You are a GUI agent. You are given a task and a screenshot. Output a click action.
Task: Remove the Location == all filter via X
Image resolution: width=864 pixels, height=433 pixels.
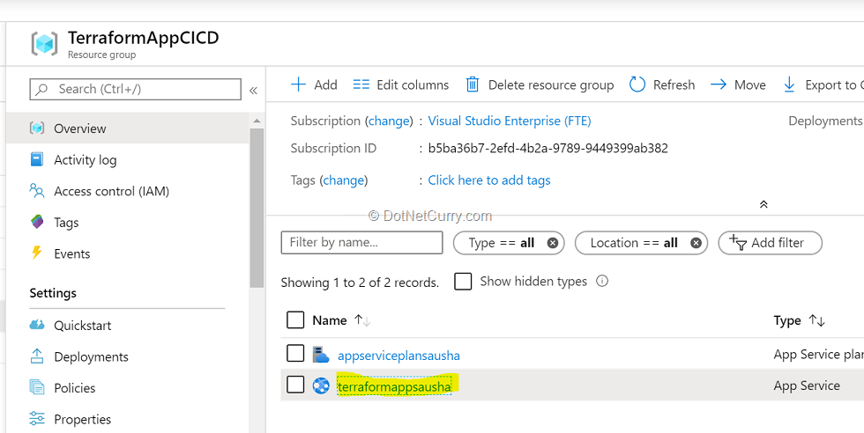[696, 243]
